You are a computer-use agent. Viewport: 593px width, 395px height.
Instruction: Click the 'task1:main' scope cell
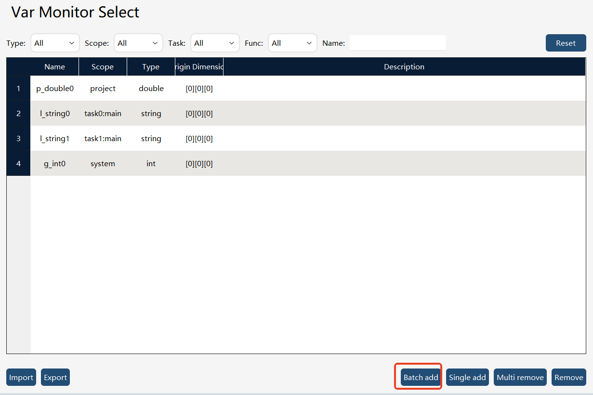click(103, 139)
